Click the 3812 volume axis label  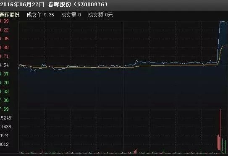4,144
